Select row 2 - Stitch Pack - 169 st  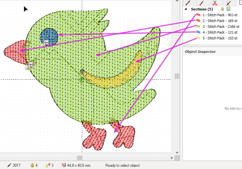point(216,21)
